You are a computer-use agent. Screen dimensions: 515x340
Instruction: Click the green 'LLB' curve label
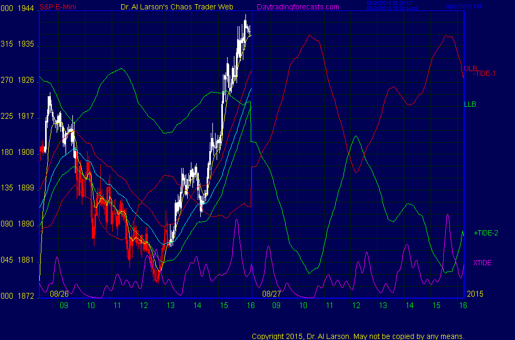(470, 105)
